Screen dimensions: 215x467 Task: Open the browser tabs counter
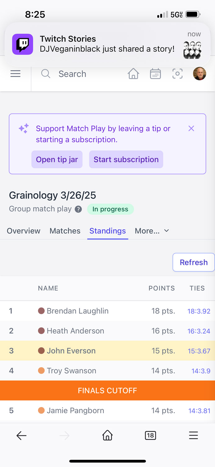[150, 436]
